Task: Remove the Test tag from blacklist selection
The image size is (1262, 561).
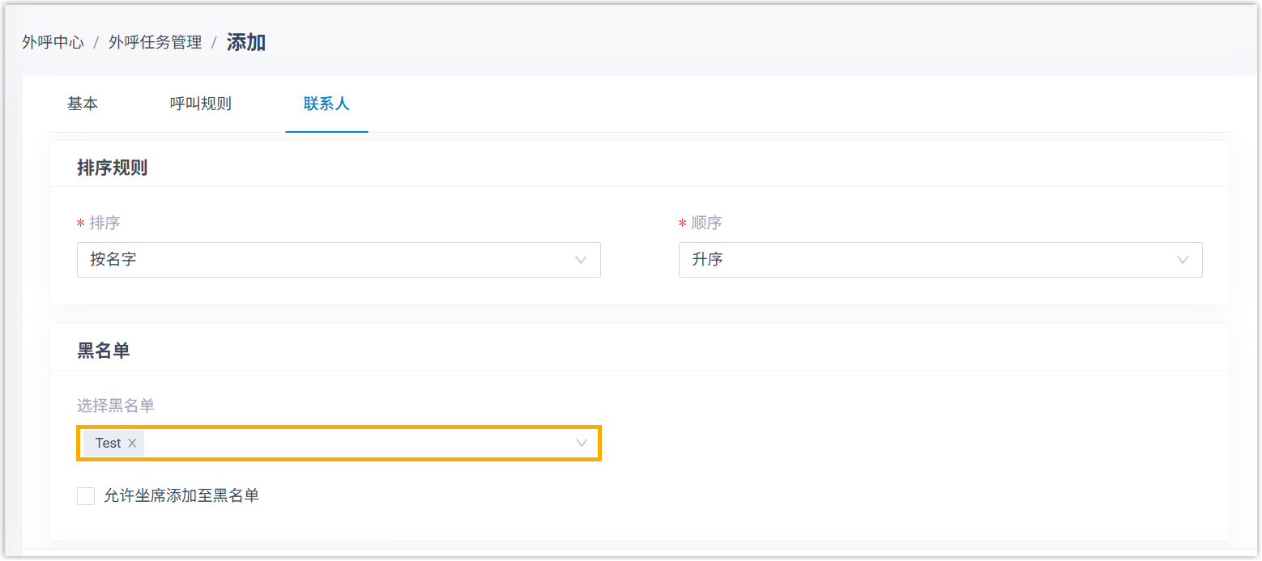Action: pos(132,444)
